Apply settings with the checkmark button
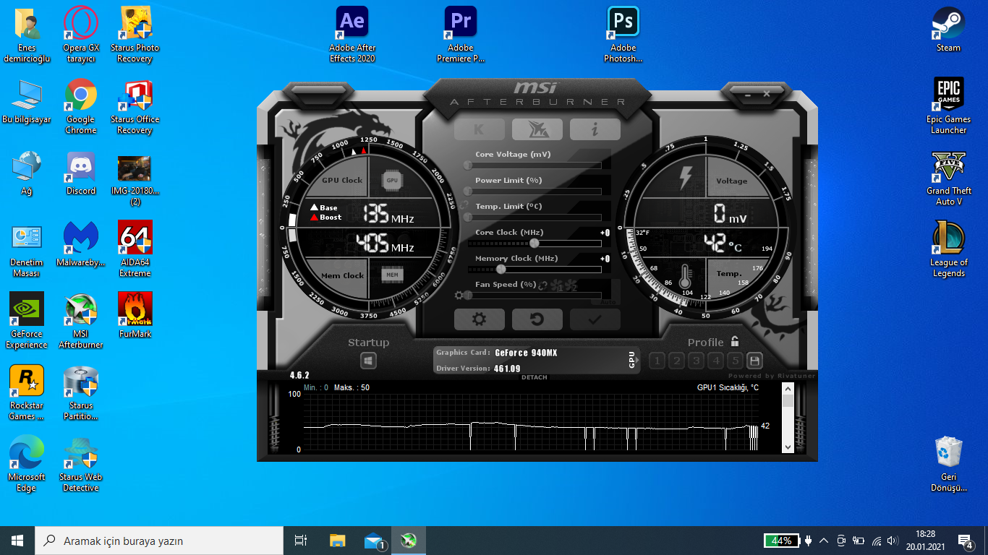Image resolution: width=988 pixels, height=555 pixels. (x=595, y=319)
